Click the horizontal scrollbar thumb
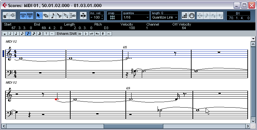 tap(133, 126)
